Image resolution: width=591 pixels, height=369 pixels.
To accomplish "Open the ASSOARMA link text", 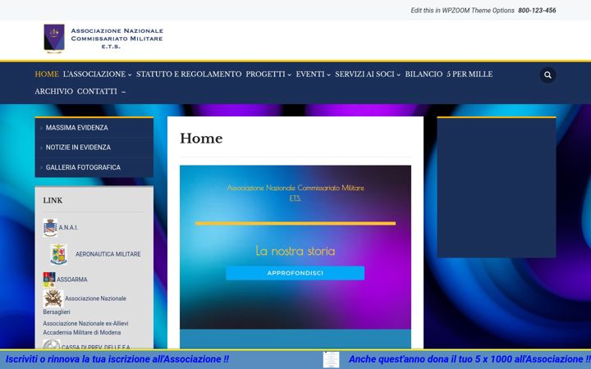I will [x=72, y=280].
